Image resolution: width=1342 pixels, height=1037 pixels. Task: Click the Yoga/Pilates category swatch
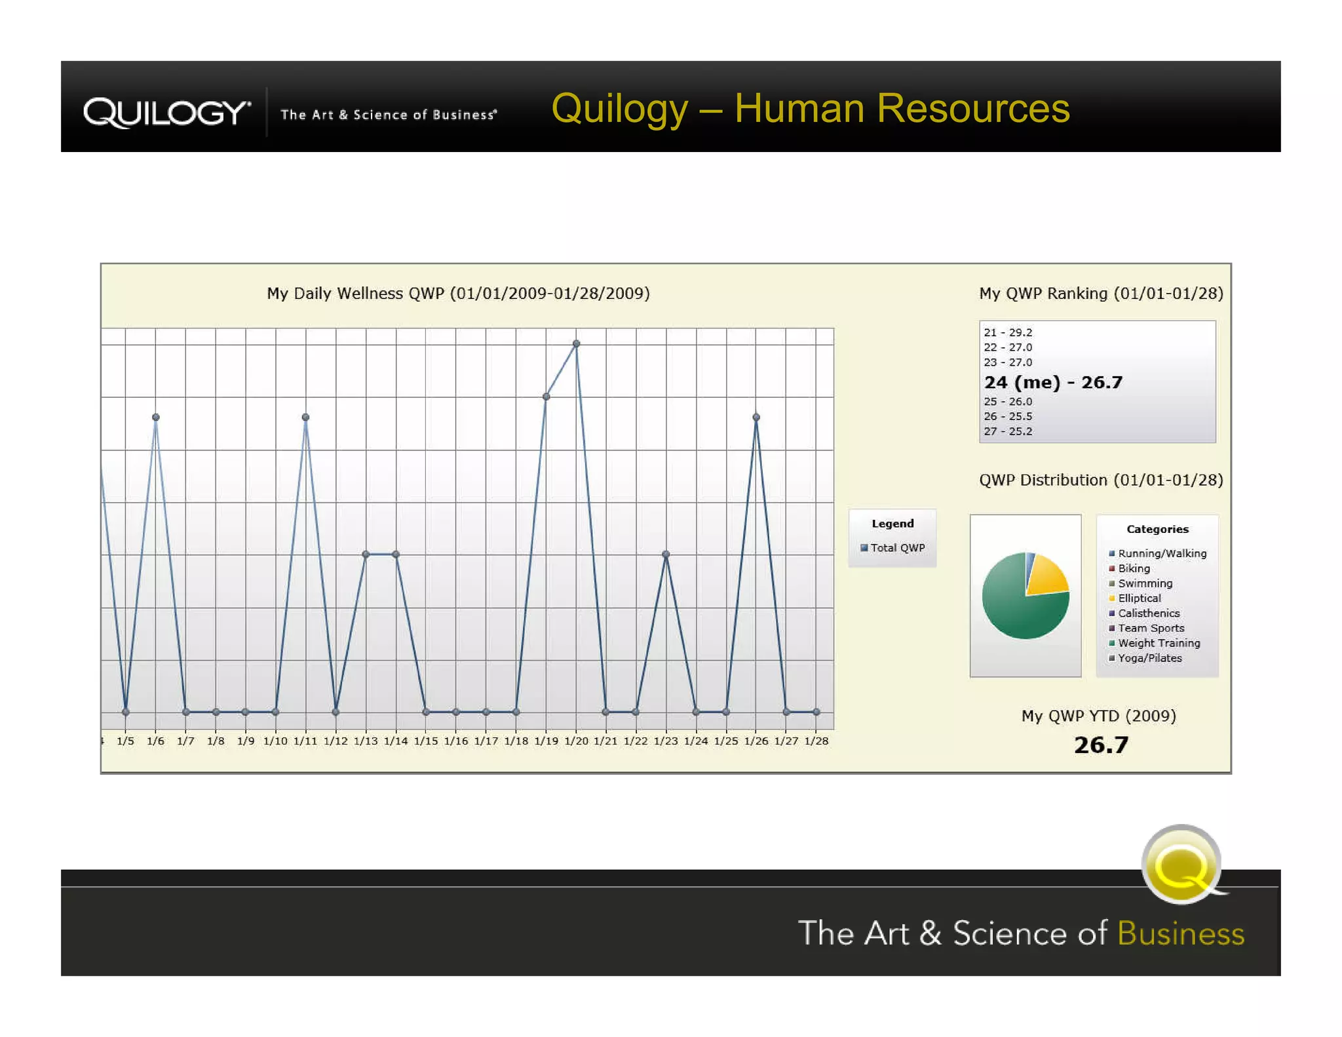click(1111, 658)
